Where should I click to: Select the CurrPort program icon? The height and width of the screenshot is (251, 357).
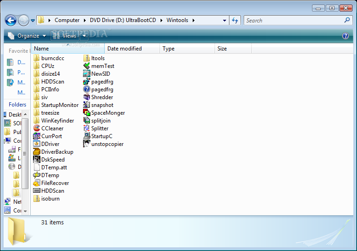[x=36, y=136]
